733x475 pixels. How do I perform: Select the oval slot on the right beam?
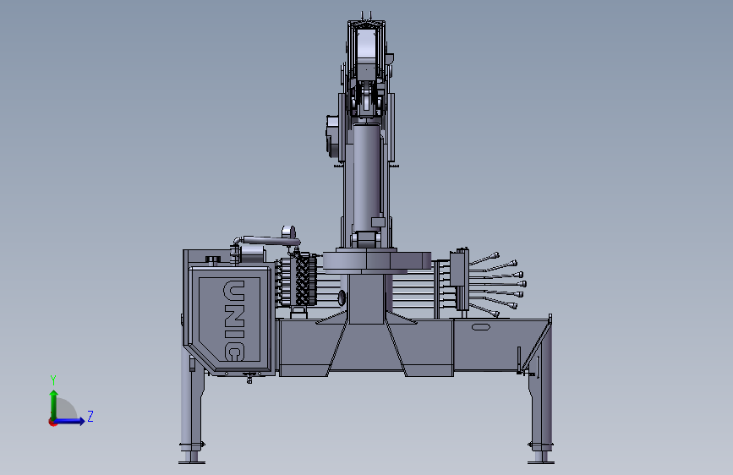coord(480,327)
